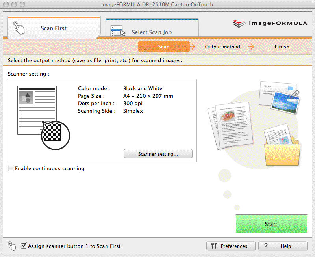
Task: Click the 300 dpi value
Action: tap(133, 103)
